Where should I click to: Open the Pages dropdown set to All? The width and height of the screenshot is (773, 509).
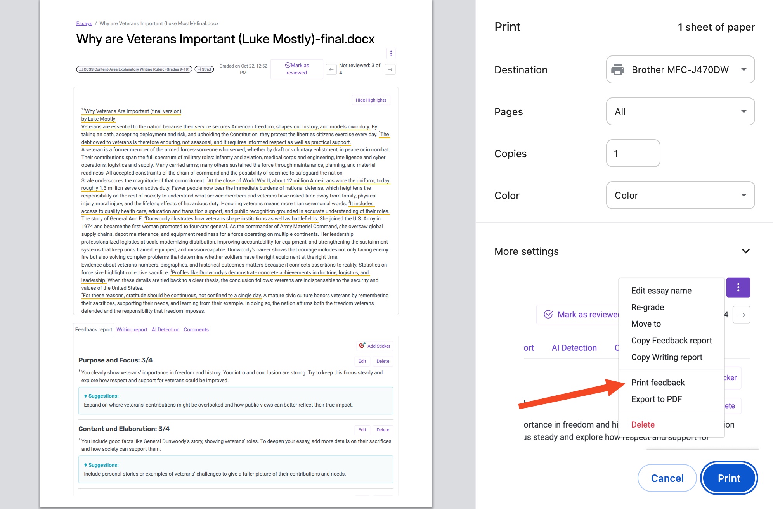[680, 112]
